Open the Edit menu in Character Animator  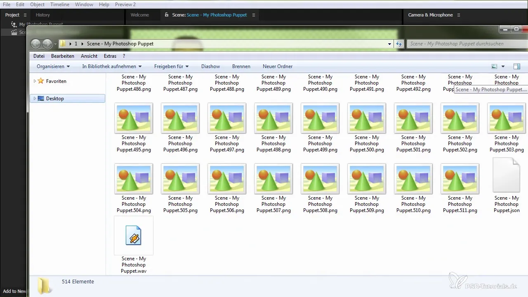pyautogui.click(x=20, y=4)
